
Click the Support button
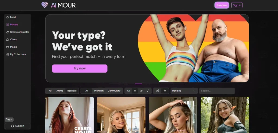(17, 126)
